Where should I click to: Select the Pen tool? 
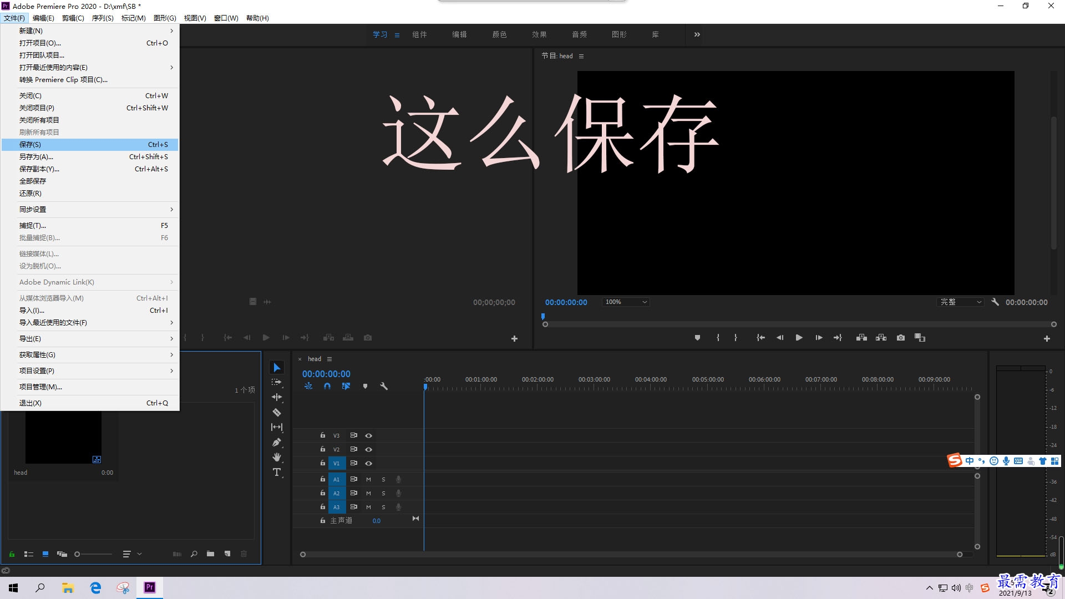(x=277, y=442)
